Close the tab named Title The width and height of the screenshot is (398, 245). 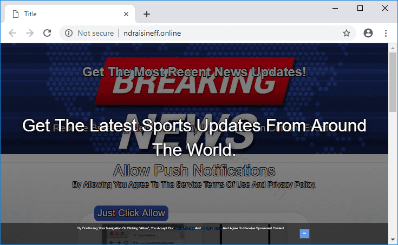pyautogui.click(x=126, y=14)
